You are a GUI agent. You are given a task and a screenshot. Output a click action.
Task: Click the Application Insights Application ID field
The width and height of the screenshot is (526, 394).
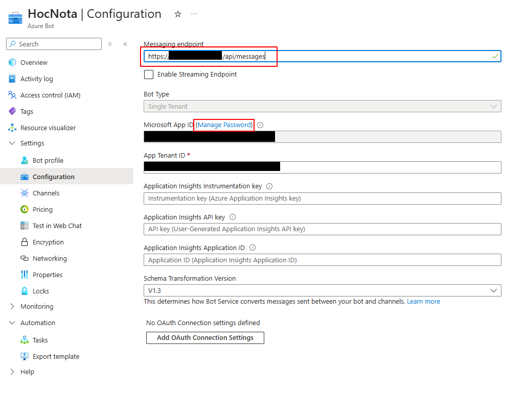coord(323,260)
